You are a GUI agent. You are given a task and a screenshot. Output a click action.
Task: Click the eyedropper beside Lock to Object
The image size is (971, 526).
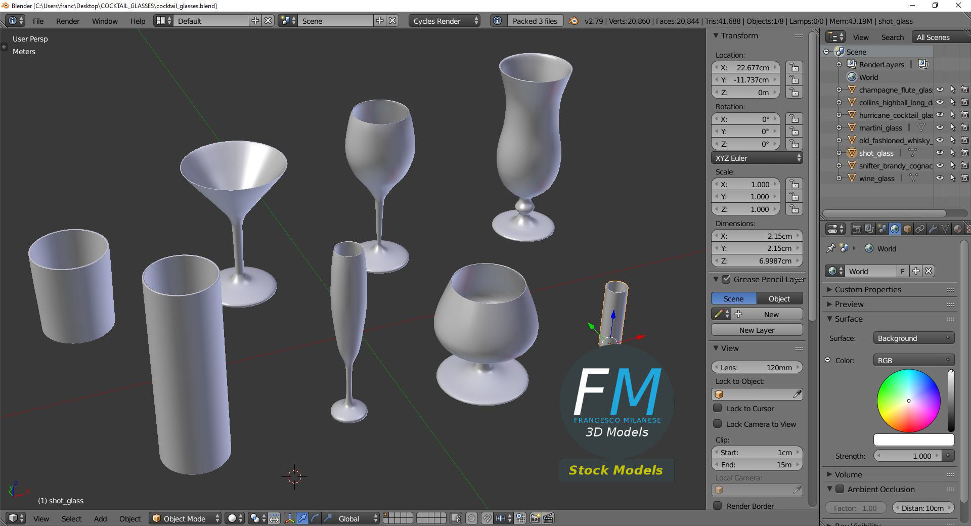point(797,394)
